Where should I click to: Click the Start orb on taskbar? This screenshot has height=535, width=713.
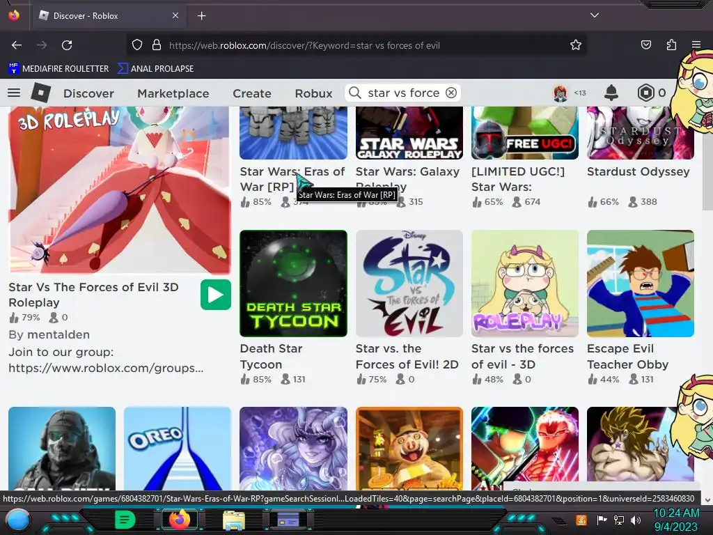pyautogui.click(x=19, y=520)
